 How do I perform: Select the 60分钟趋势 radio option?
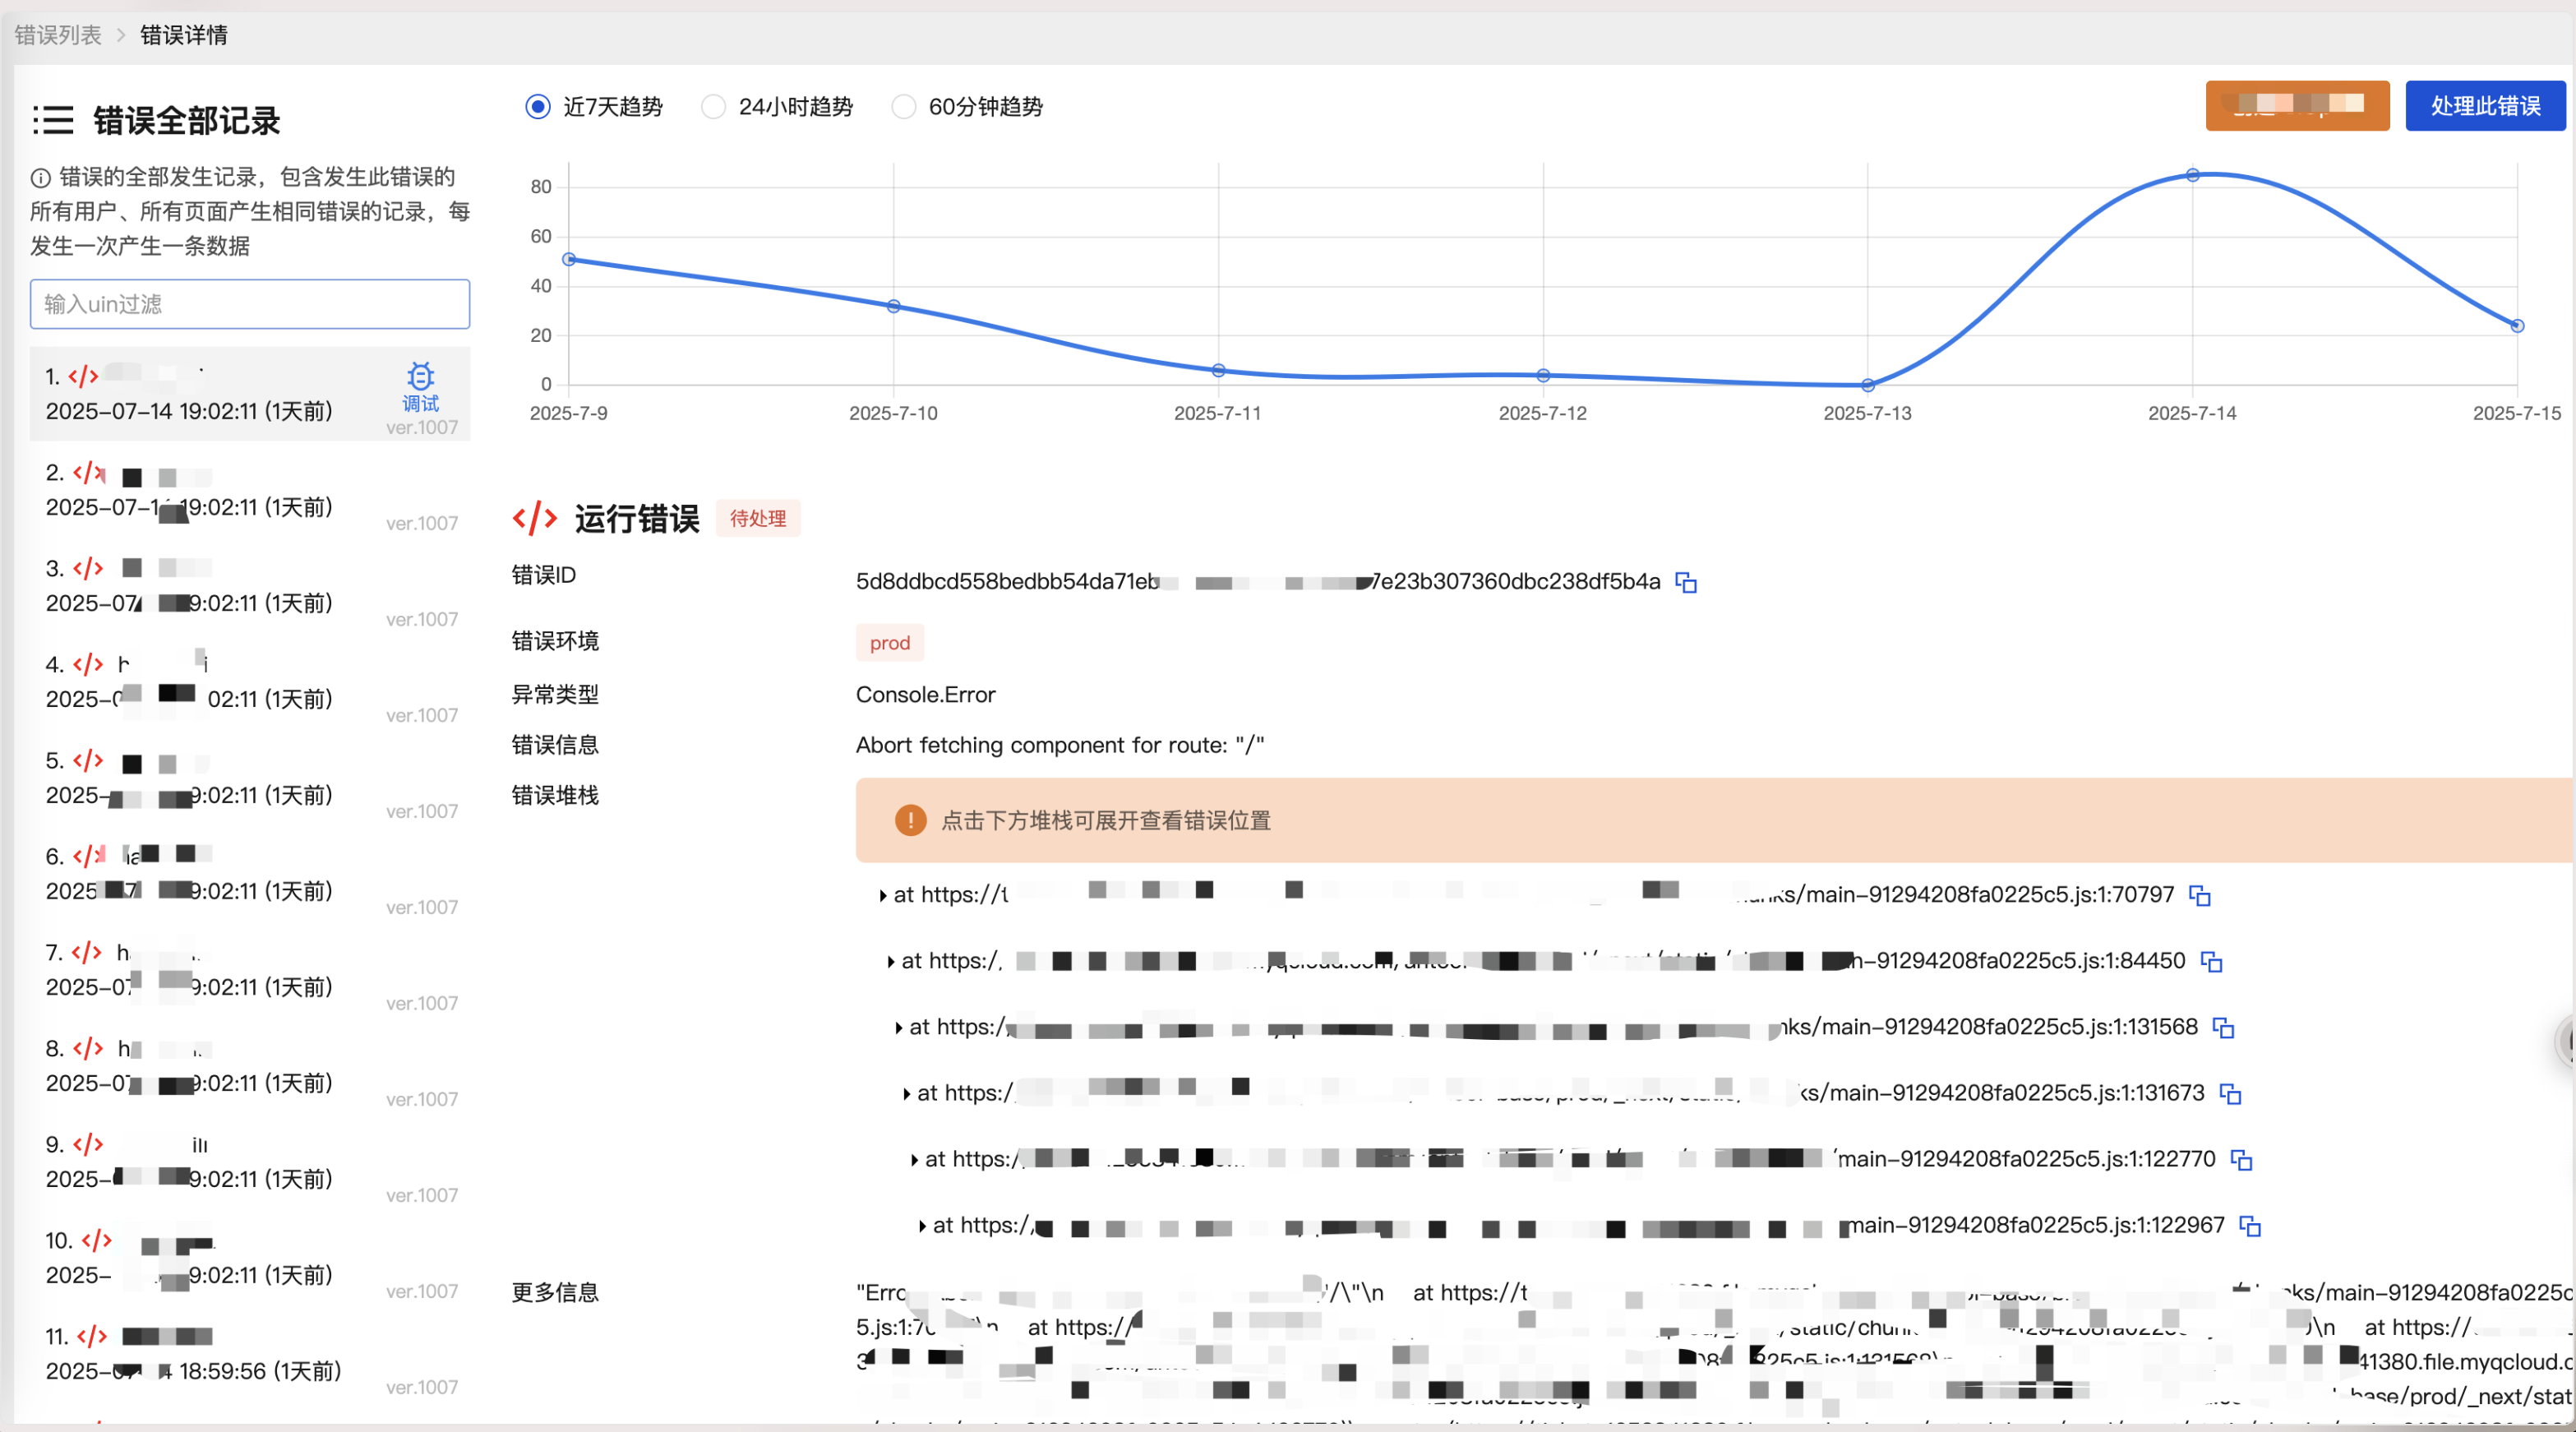coord(903,107)
